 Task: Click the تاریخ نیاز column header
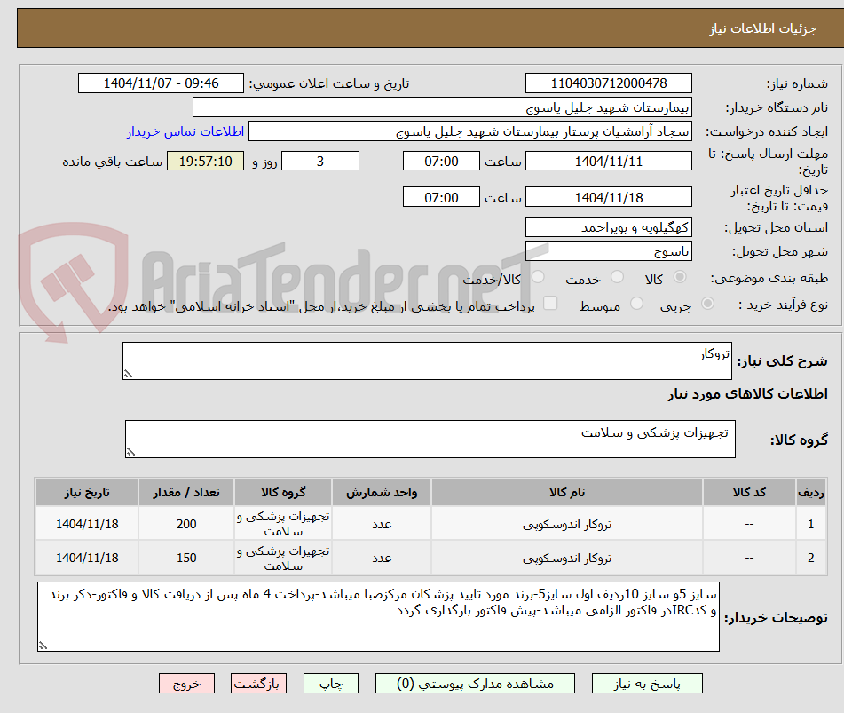click(x=87, y=492)
